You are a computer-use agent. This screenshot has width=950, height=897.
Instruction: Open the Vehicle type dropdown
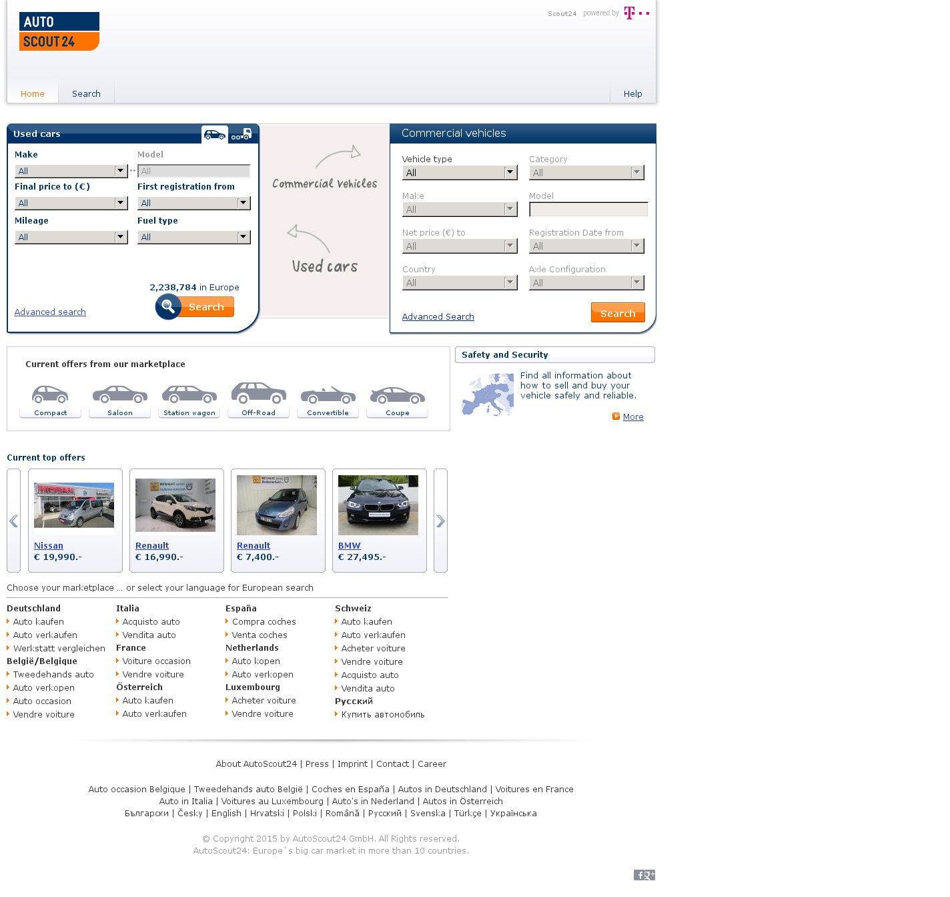tap(460, 173)
